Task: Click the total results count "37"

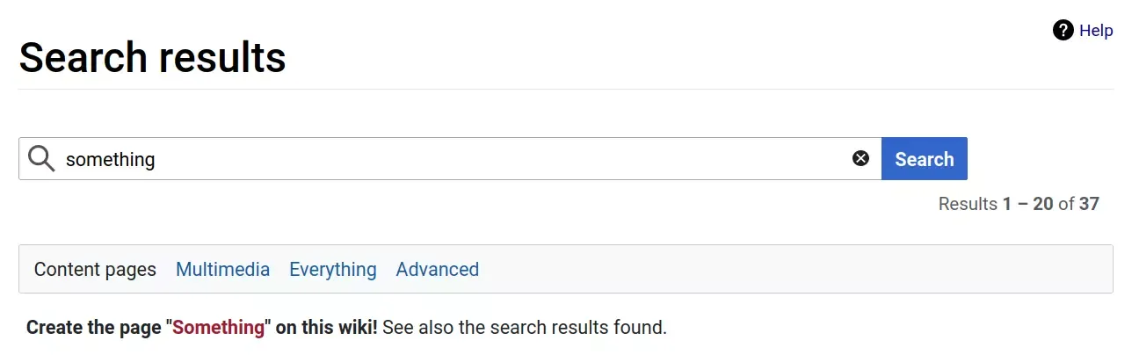Action: (1089, 204)
